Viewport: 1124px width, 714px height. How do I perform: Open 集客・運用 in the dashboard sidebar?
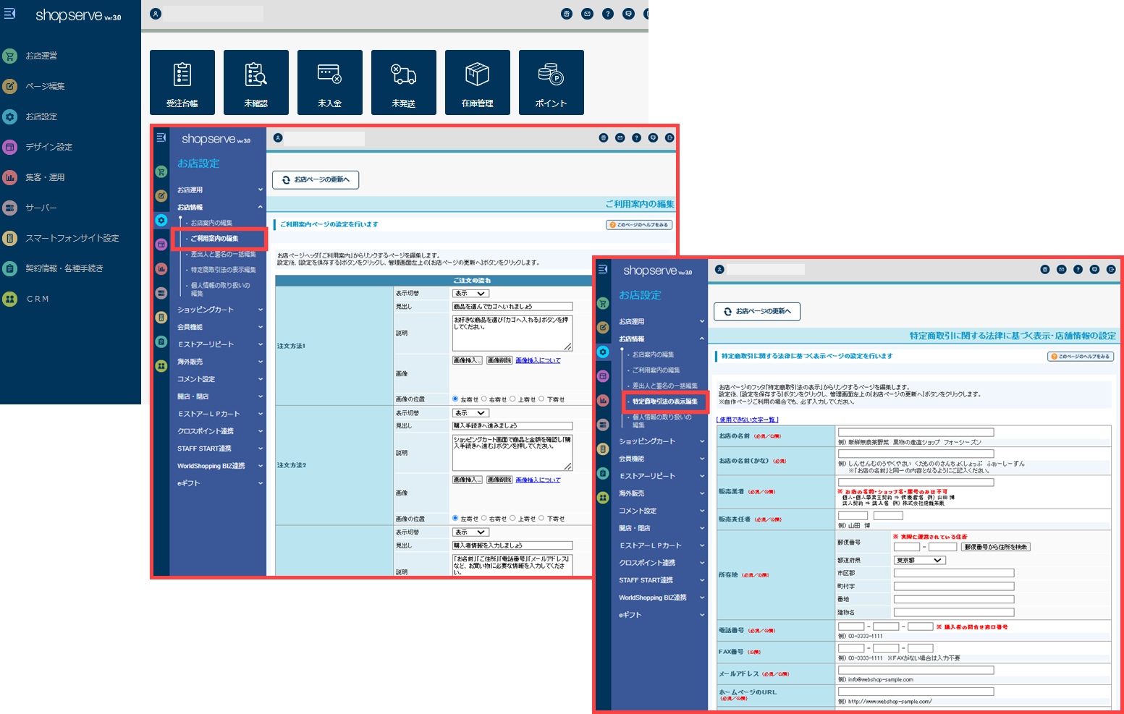click(46, 177)
